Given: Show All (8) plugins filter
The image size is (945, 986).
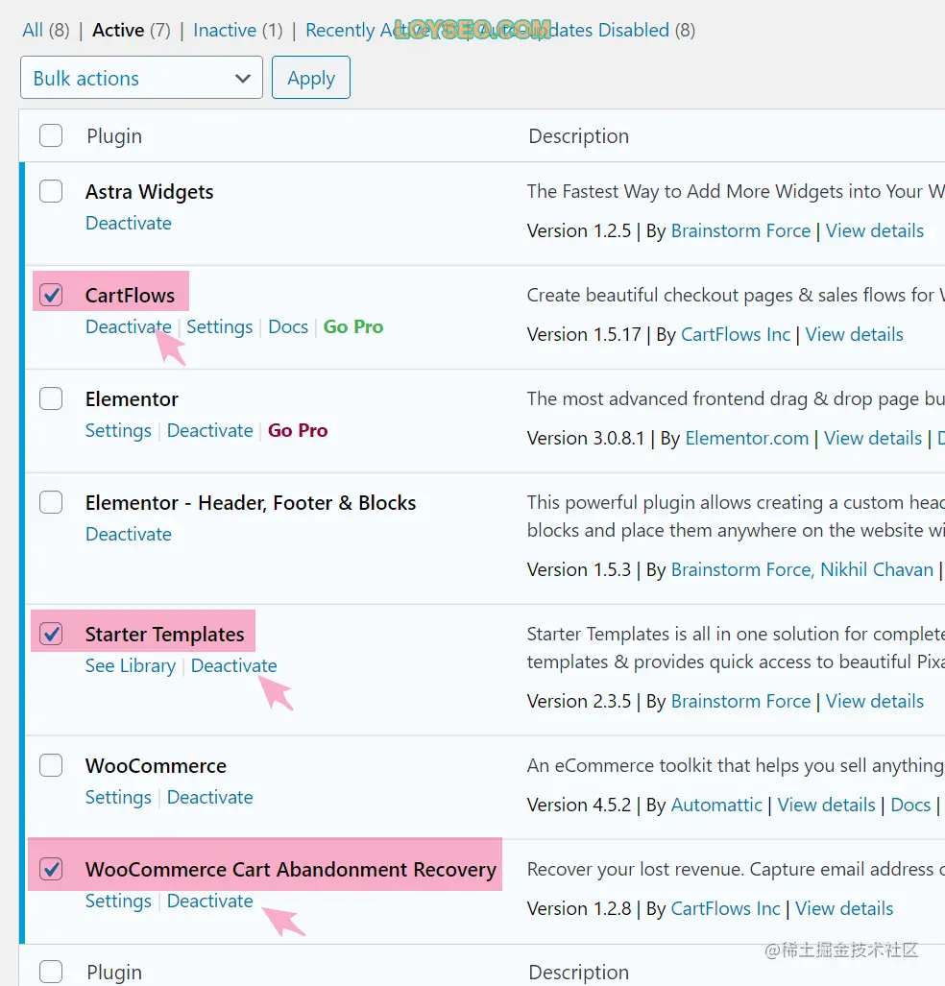Looking at the screenshot, I should 46,30.
